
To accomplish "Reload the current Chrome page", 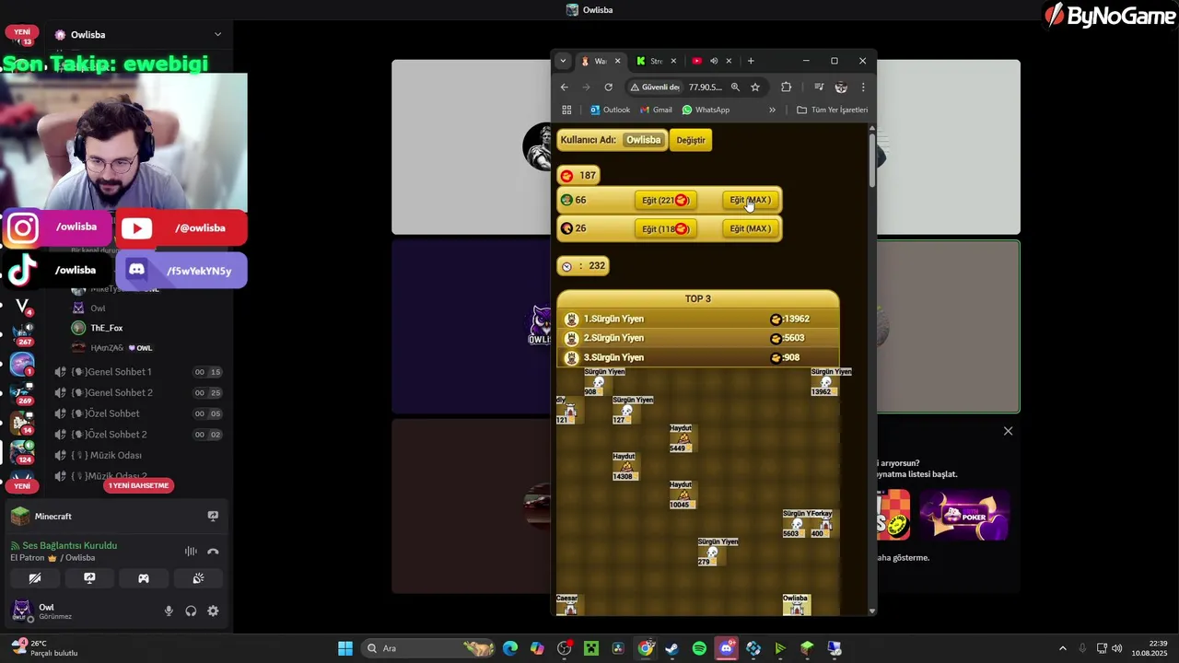I will pyautogui.click(x=608, y=87).
